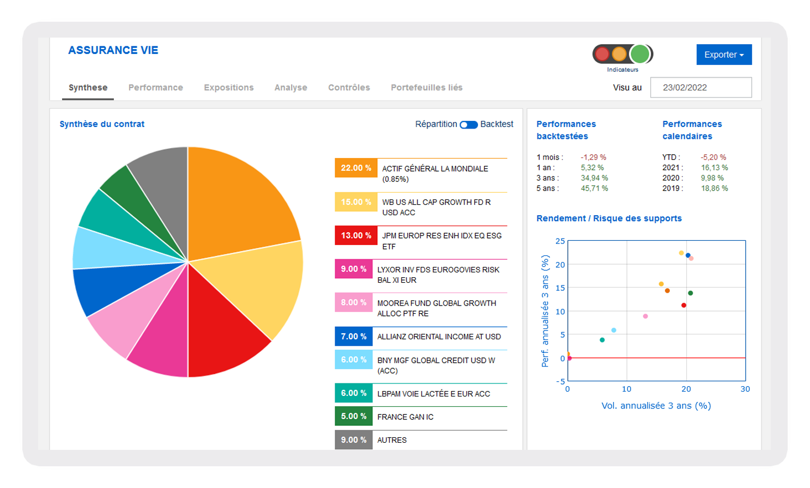Click the teal scatter plot point
Viewport: 810px width, 488px height.
click(602, 340)
